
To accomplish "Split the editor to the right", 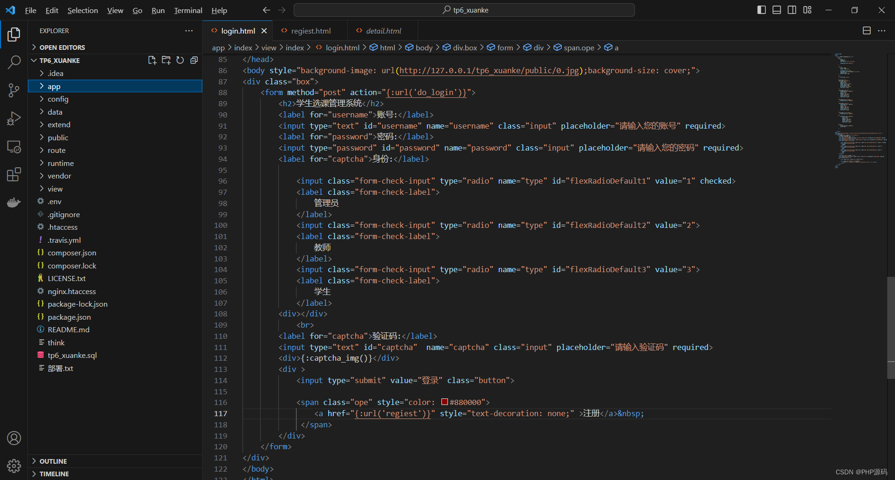I will (x=867, y=31).
